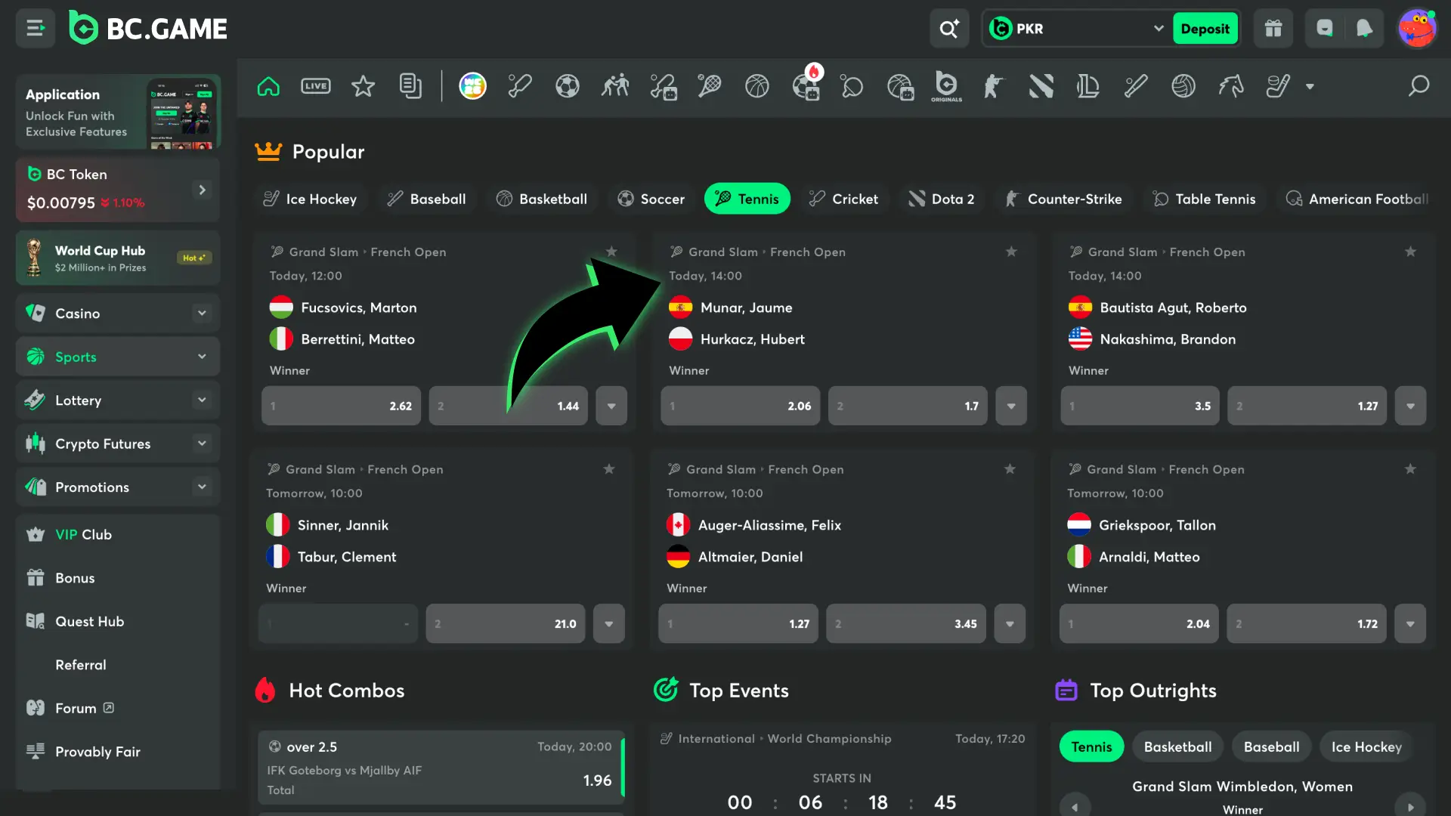
Task: Select the MMA fighting sport icon
Action: pos(615,86)
